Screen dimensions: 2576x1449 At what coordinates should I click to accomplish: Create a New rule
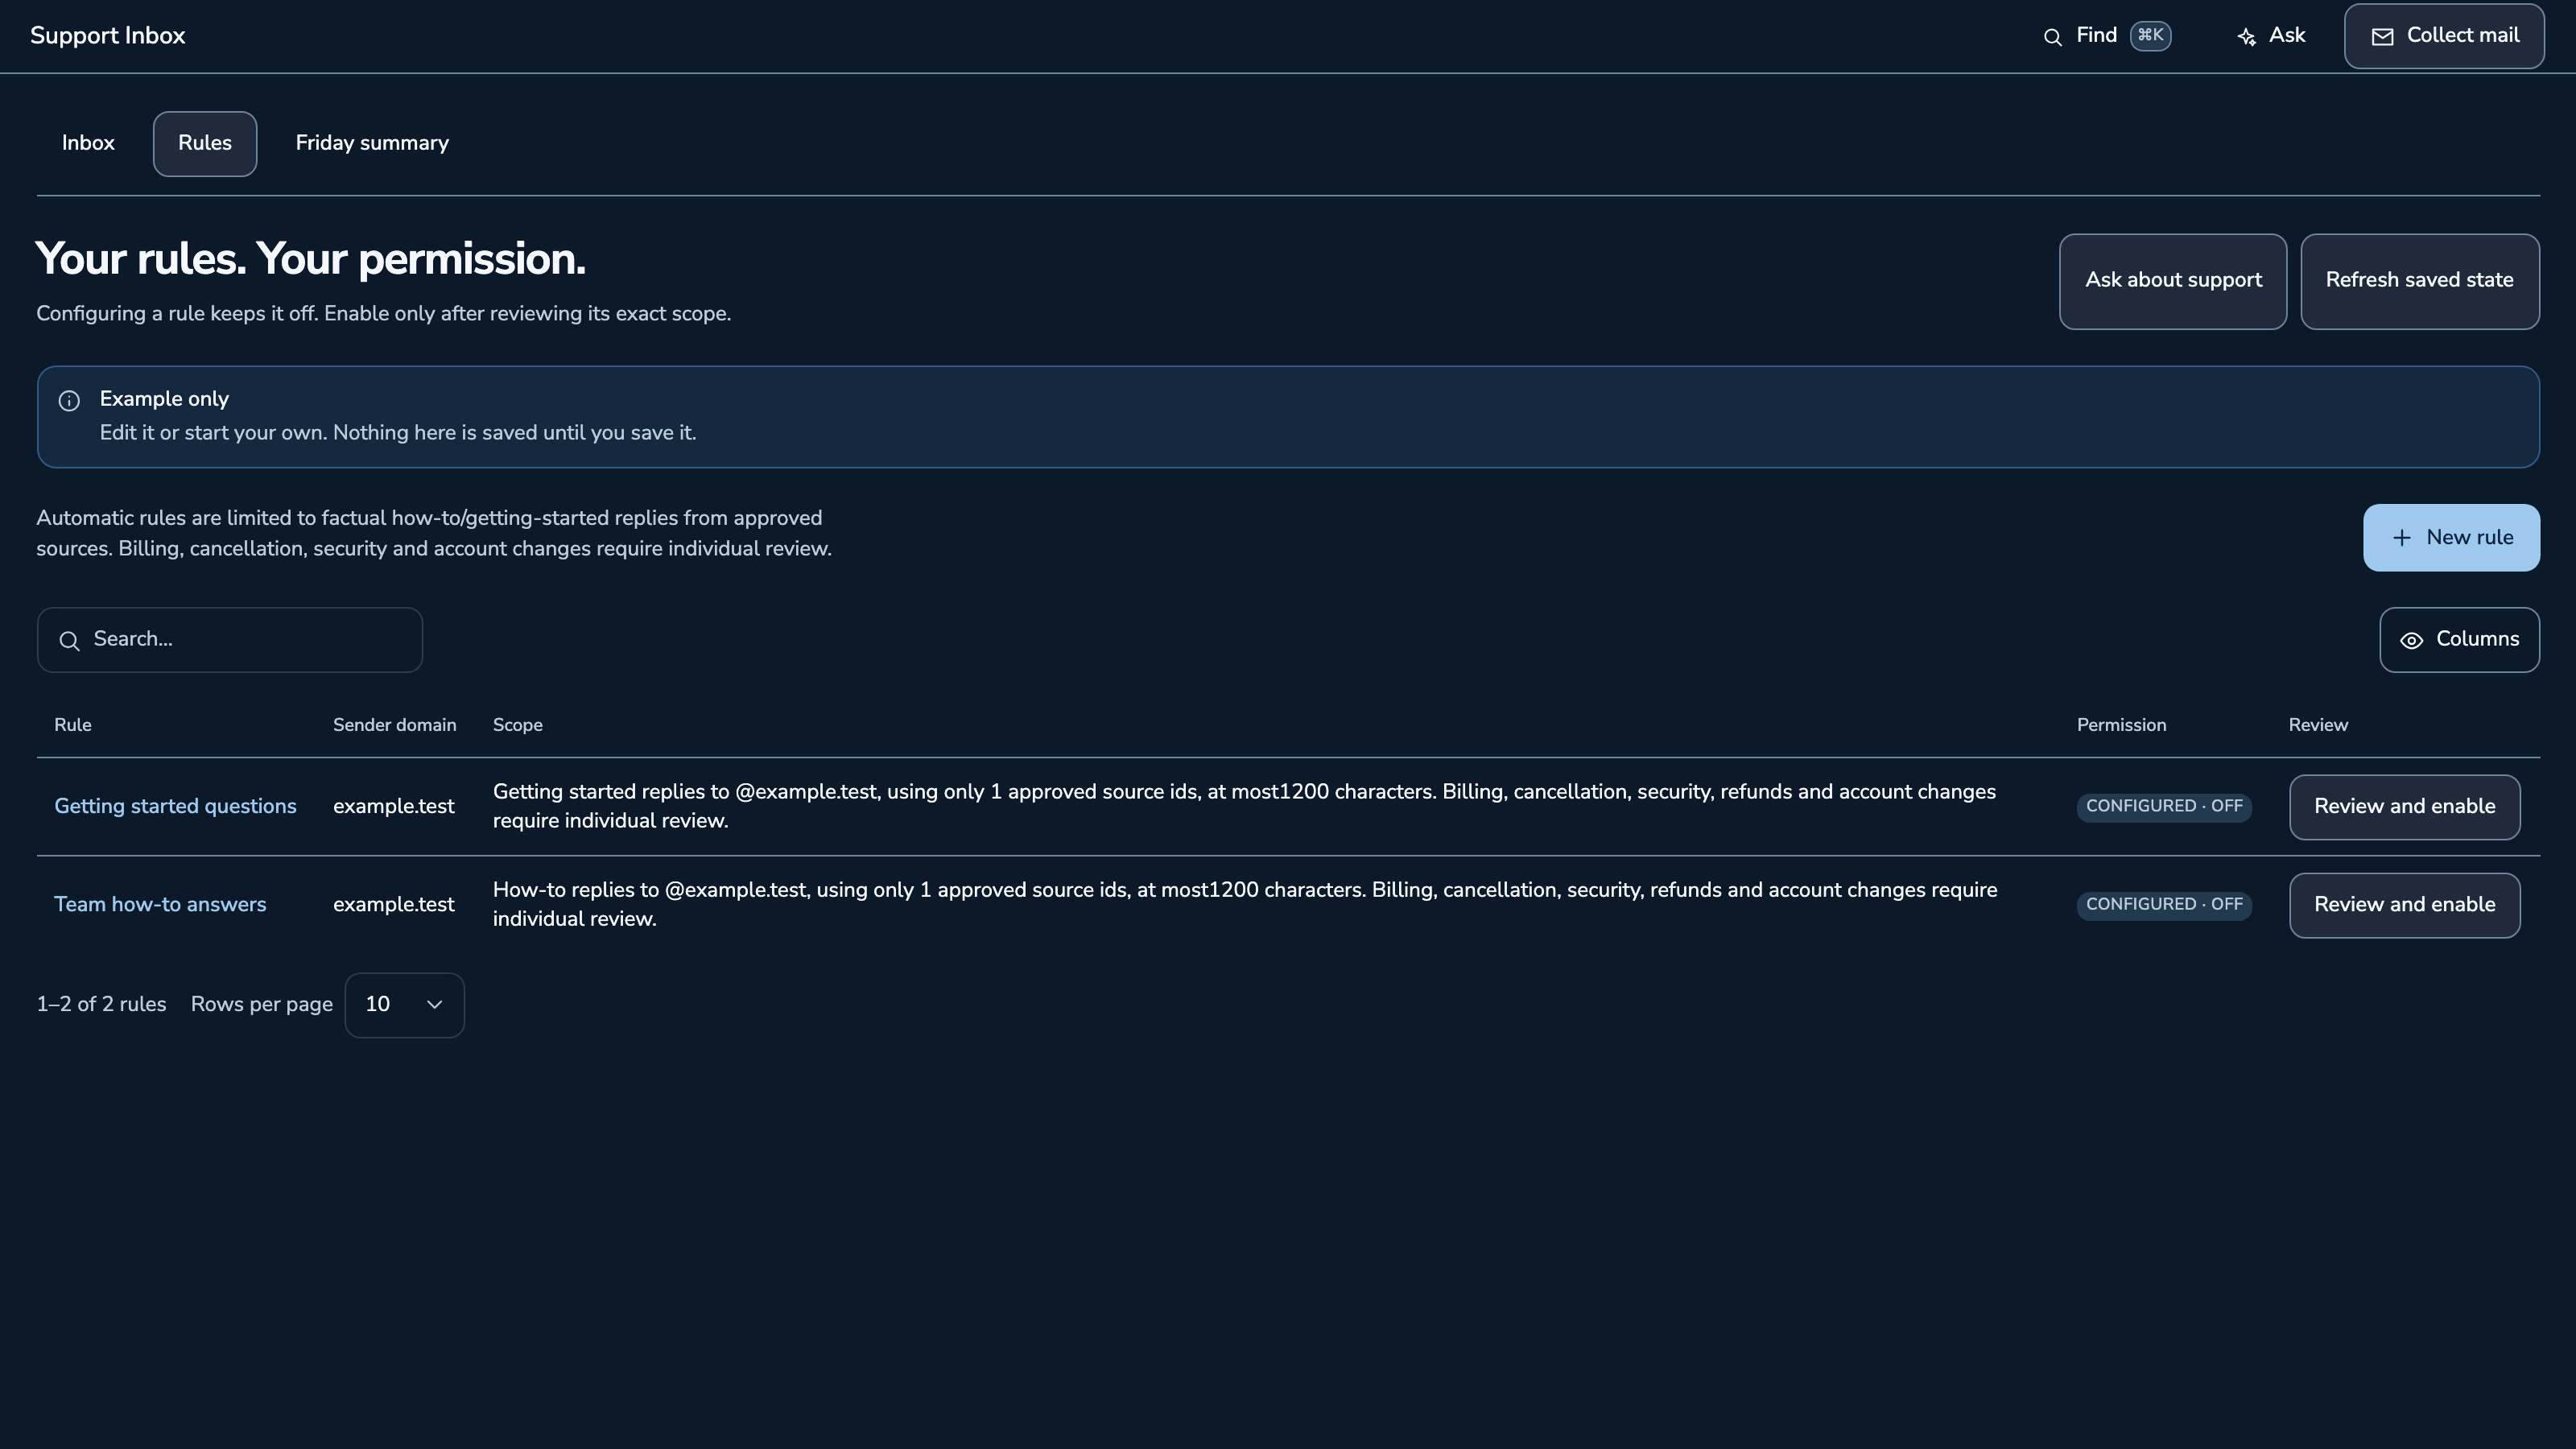tap(2451, 538)
